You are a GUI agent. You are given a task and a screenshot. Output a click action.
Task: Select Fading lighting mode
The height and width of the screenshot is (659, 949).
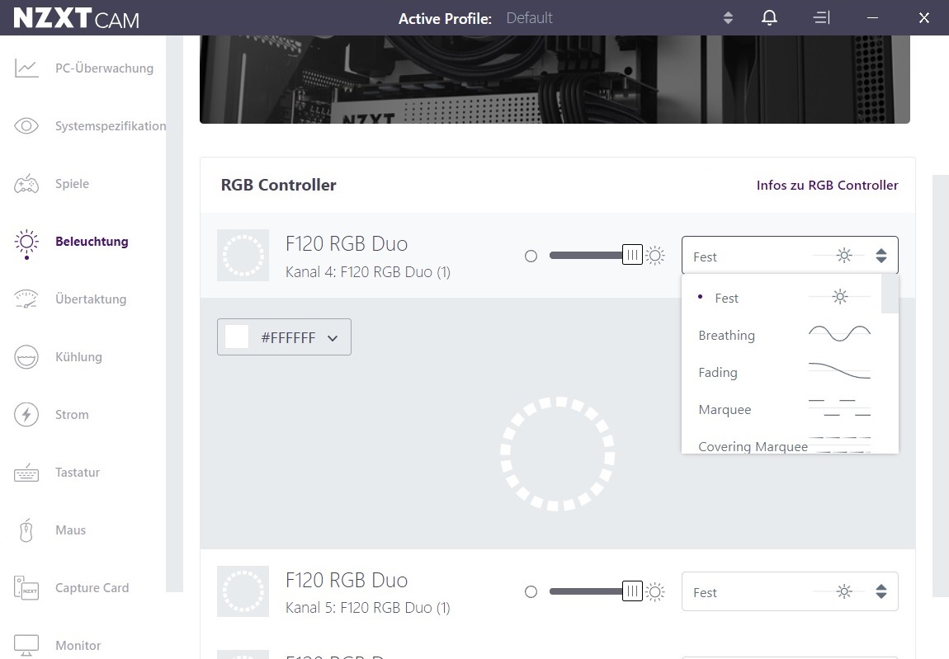tap(781, 372)
